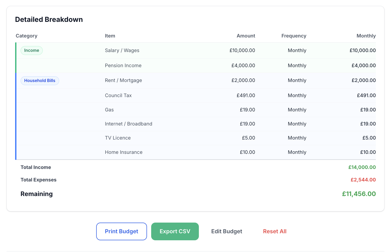Click the Rent / Mortgage item

[x=123, y=80]
